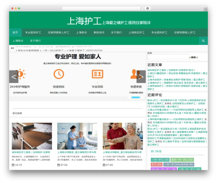Image resolution: width=217 pixels, height=183 pixels.
Task: Open recent article 浦东新区护工服务
Action: 171,70
